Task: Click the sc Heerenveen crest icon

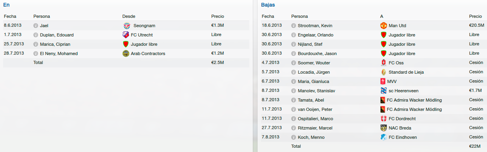Action: pyautogui.click(x=384, y=91)
